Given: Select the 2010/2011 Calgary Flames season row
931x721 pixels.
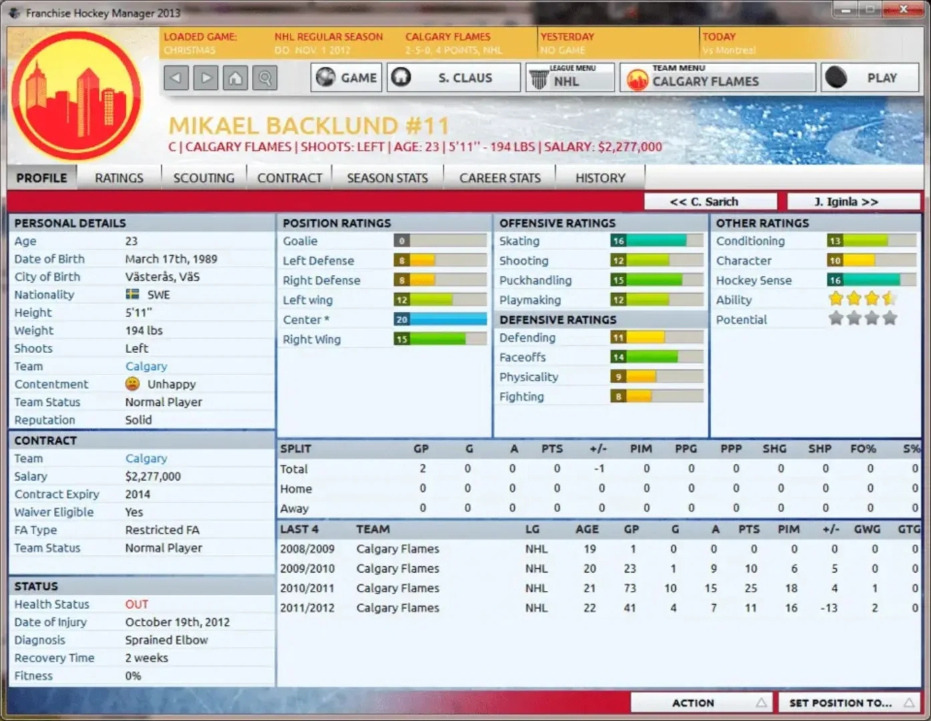Looking at the screenshot, I should [397, 588].
